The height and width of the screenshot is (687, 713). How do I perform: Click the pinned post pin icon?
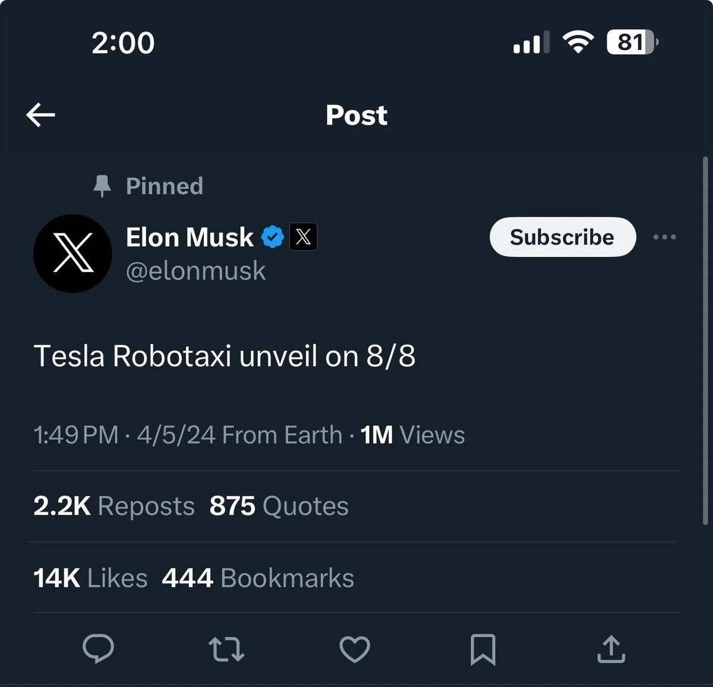coord(102,186)
